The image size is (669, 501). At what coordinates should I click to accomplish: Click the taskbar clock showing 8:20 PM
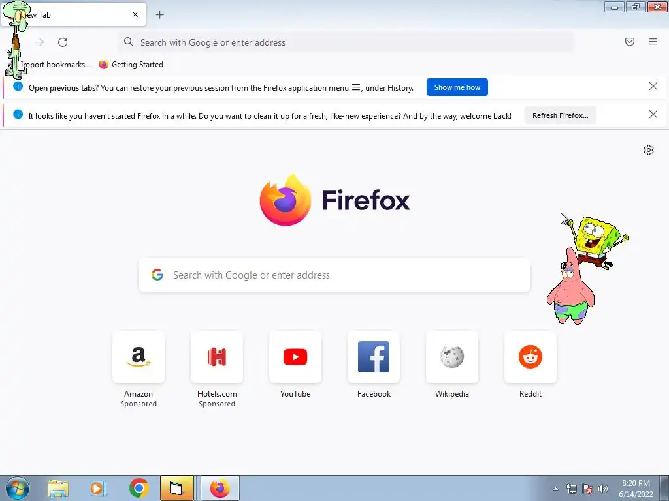(x=636, y=489)
